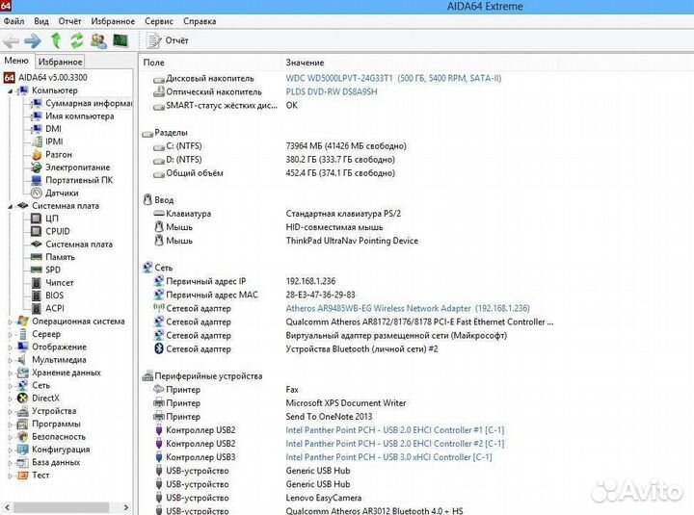Click the Значение column header

point(305,63)
